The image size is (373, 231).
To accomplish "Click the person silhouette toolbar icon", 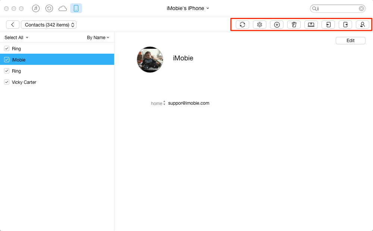I will [363, 25].
